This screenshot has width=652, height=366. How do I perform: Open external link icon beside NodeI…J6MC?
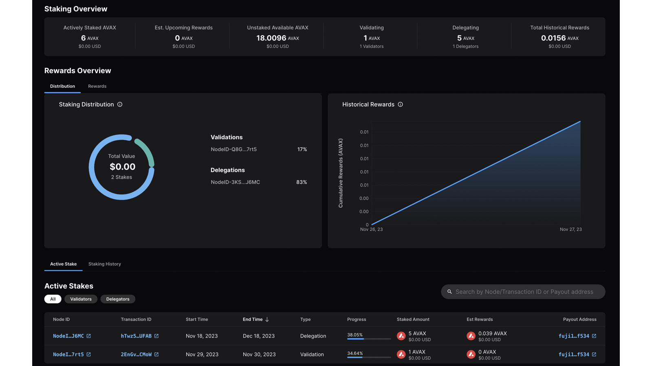89,336
